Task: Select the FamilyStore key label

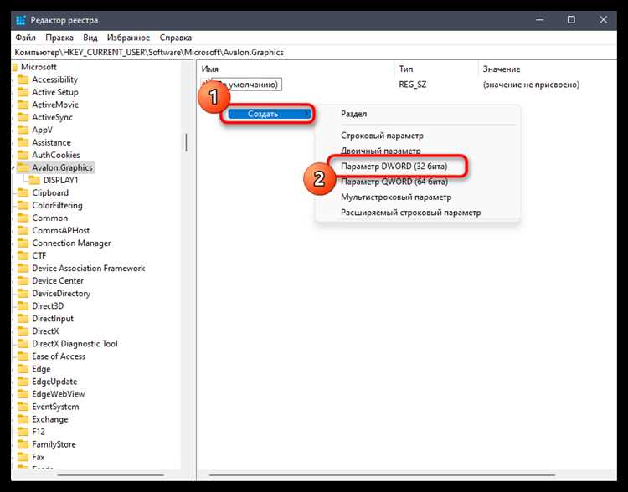Action: pyautogui.click(x=54, y=444)
